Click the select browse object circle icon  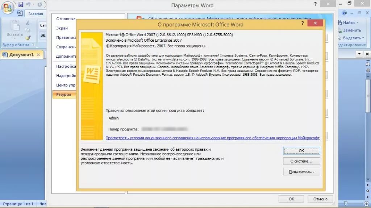pyautogui.click(x=368, y=191)
